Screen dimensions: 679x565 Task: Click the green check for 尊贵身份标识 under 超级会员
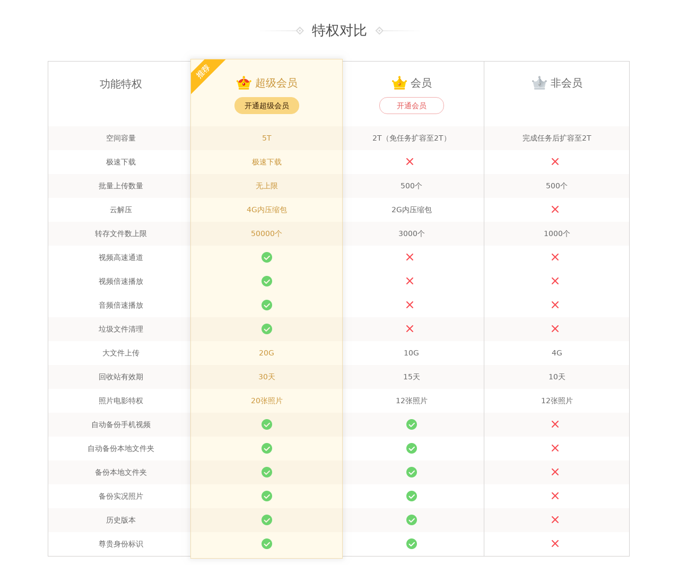[267, 544]
